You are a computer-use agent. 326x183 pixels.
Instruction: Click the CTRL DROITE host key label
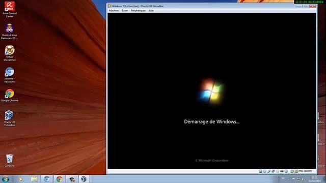pyautogui.click(x=305, y=171)
